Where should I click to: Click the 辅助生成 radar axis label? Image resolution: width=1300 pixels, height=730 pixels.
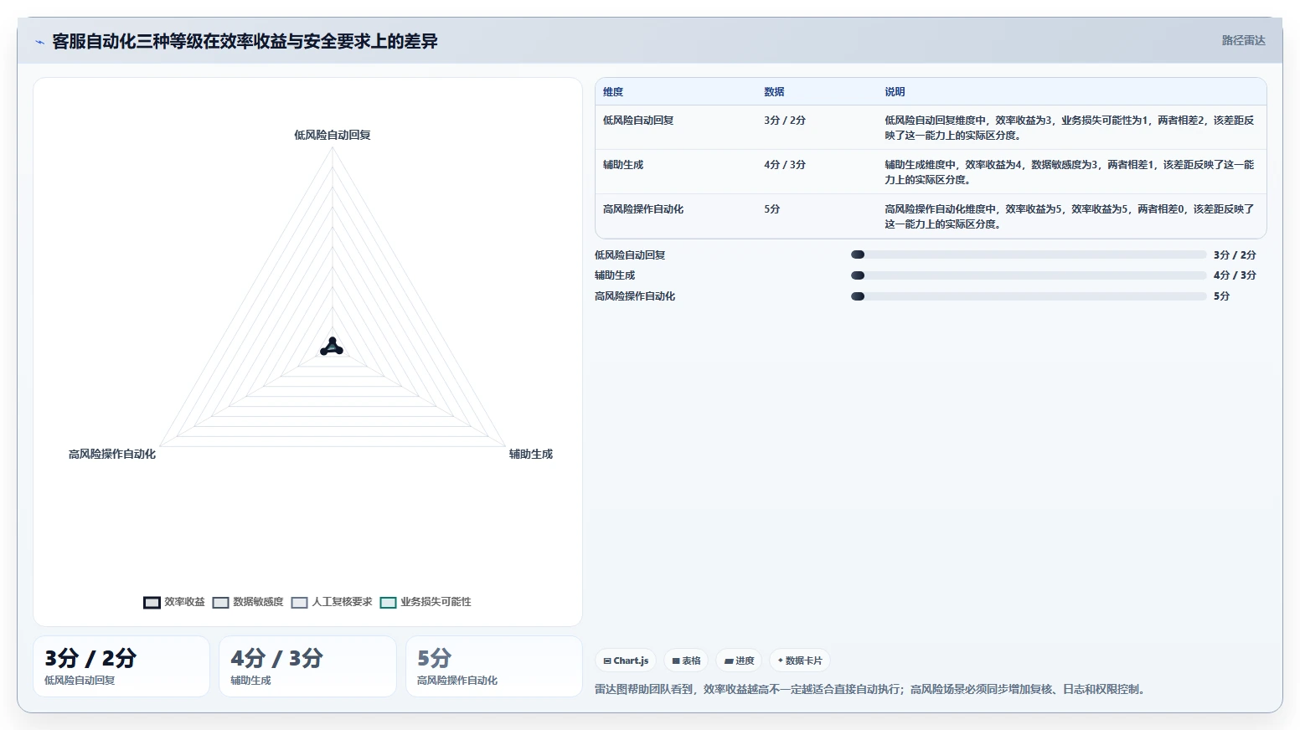coord(531,454)
